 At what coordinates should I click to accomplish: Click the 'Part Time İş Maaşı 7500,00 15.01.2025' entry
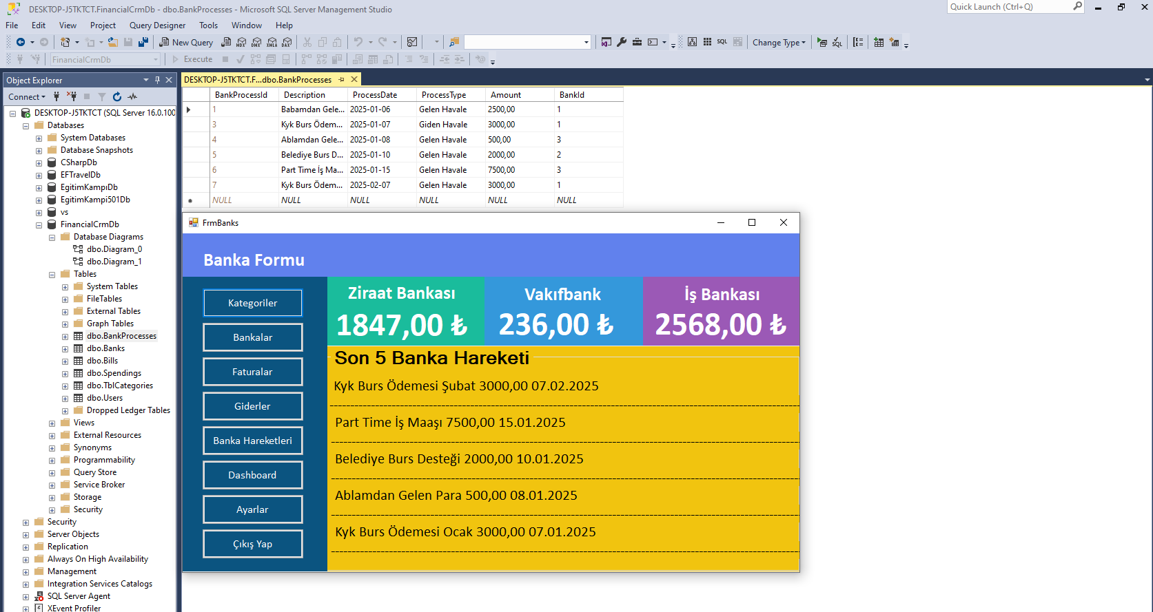pos(450,423)
